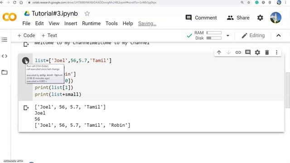Star the Tutorial#3.ipynb notebook
Viewport: 290px width, 163px height.
[87, 14]
